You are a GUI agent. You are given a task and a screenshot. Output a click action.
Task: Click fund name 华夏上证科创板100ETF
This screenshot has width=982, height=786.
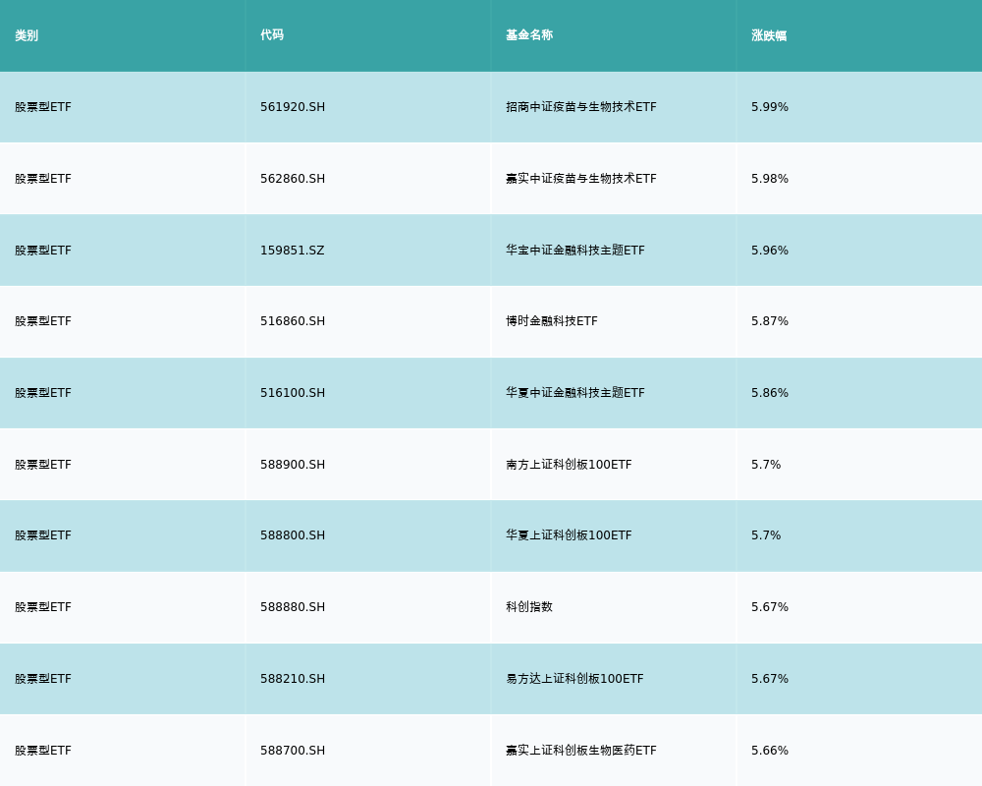(569, 535)
